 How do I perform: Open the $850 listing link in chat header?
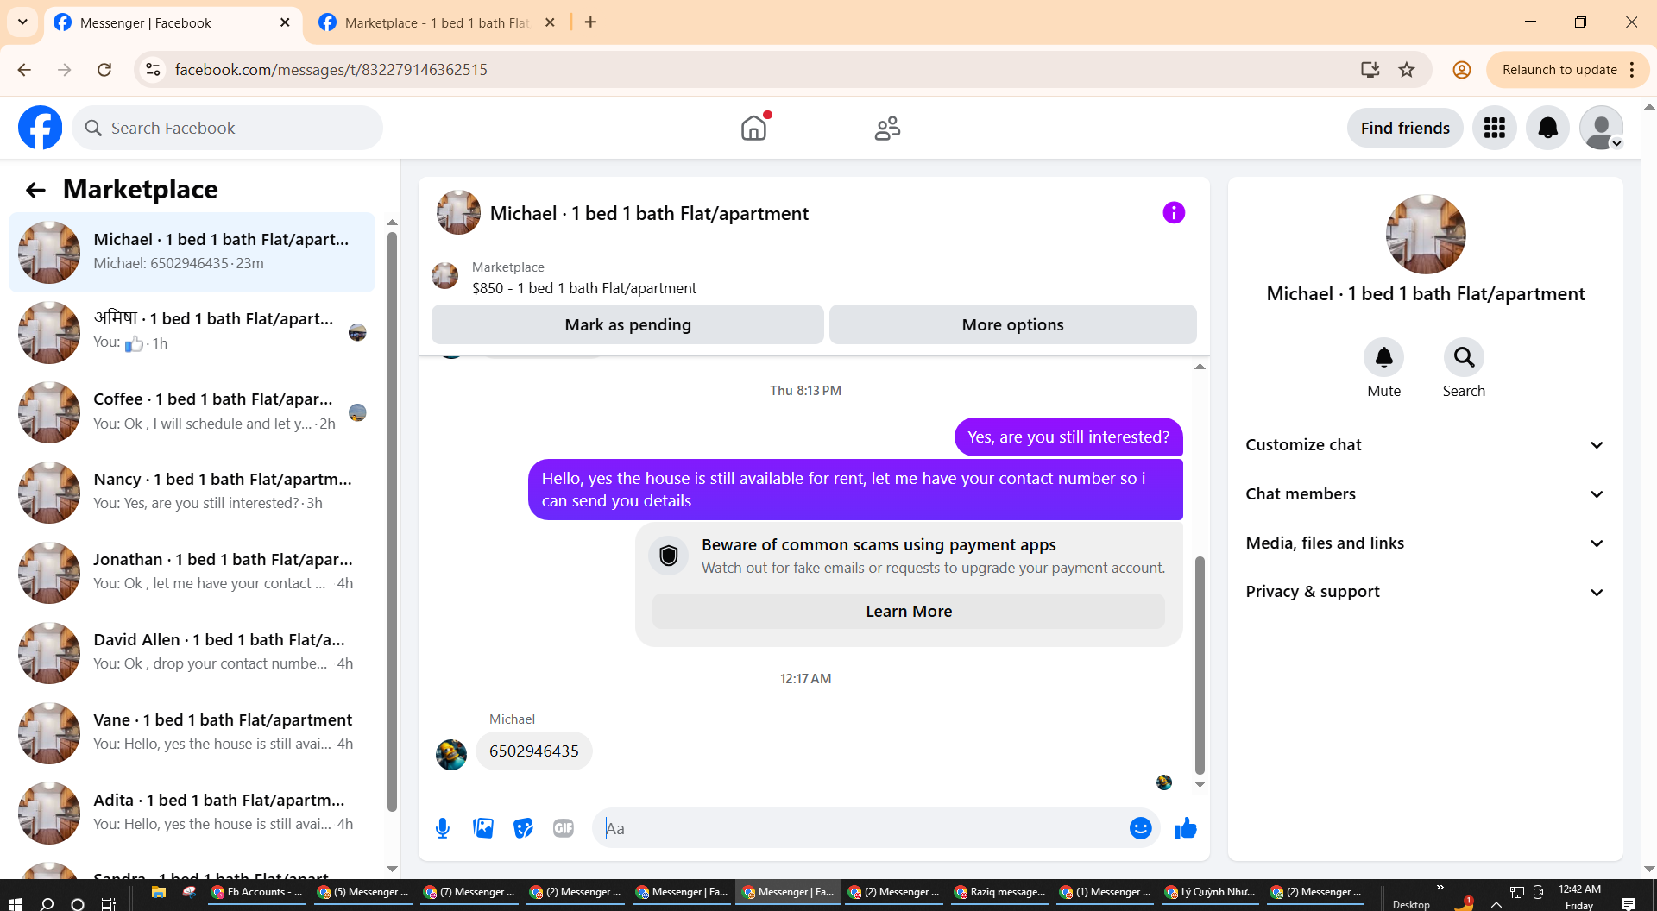coord(584,288)
